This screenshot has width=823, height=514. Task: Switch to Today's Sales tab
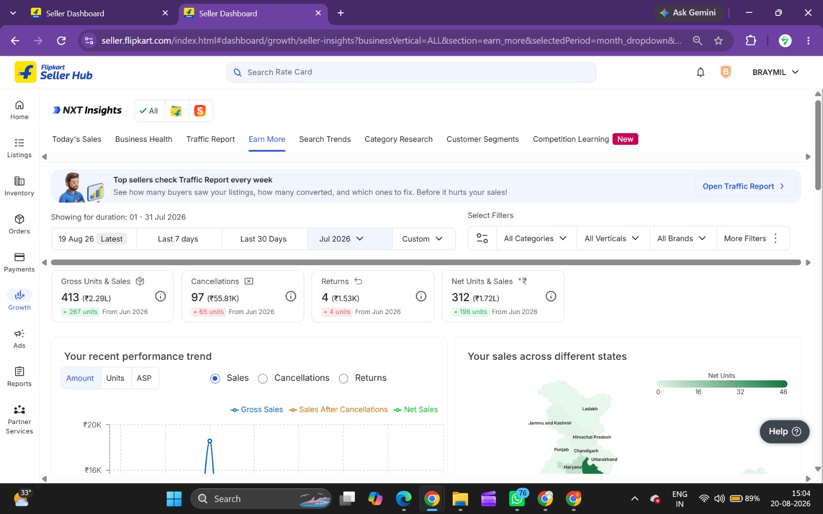[77, 139]
